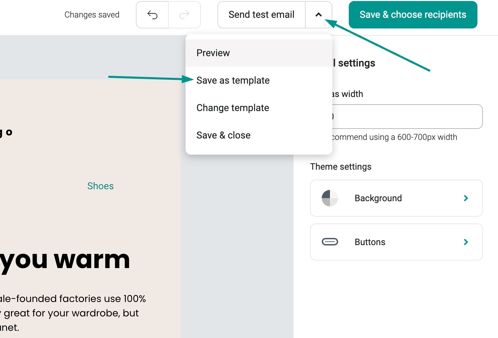Expand the Buttons theme settings
The image size is (498, 338).
click(396, 242)
